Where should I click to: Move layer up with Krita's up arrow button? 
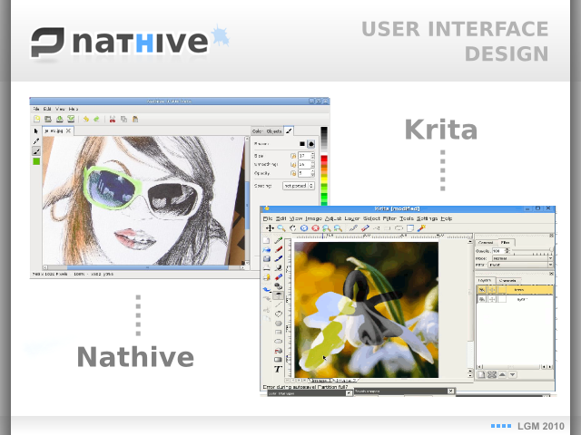(x=502, y=374)
